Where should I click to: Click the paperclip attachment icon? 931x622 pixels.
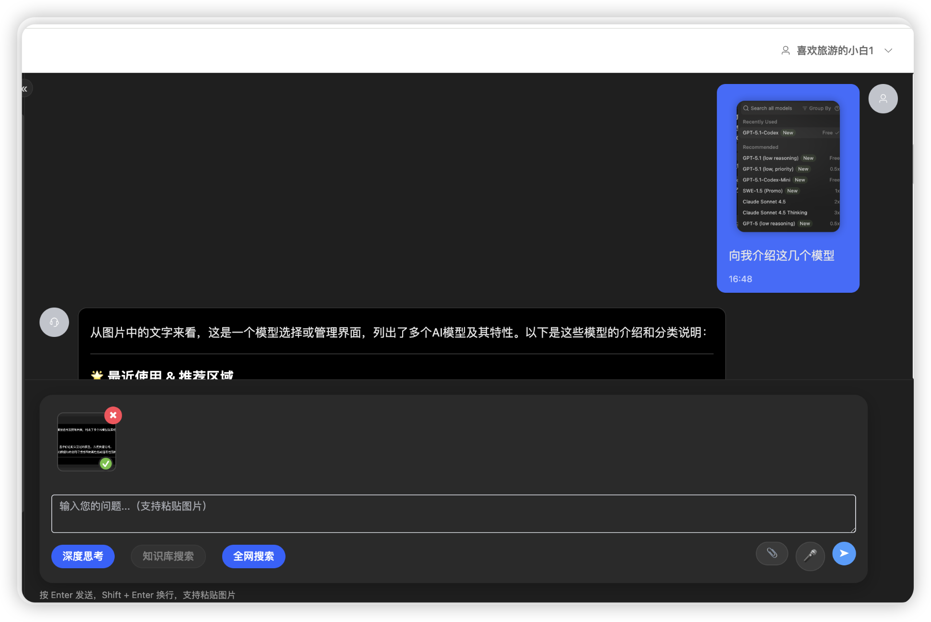pos(772,553)
